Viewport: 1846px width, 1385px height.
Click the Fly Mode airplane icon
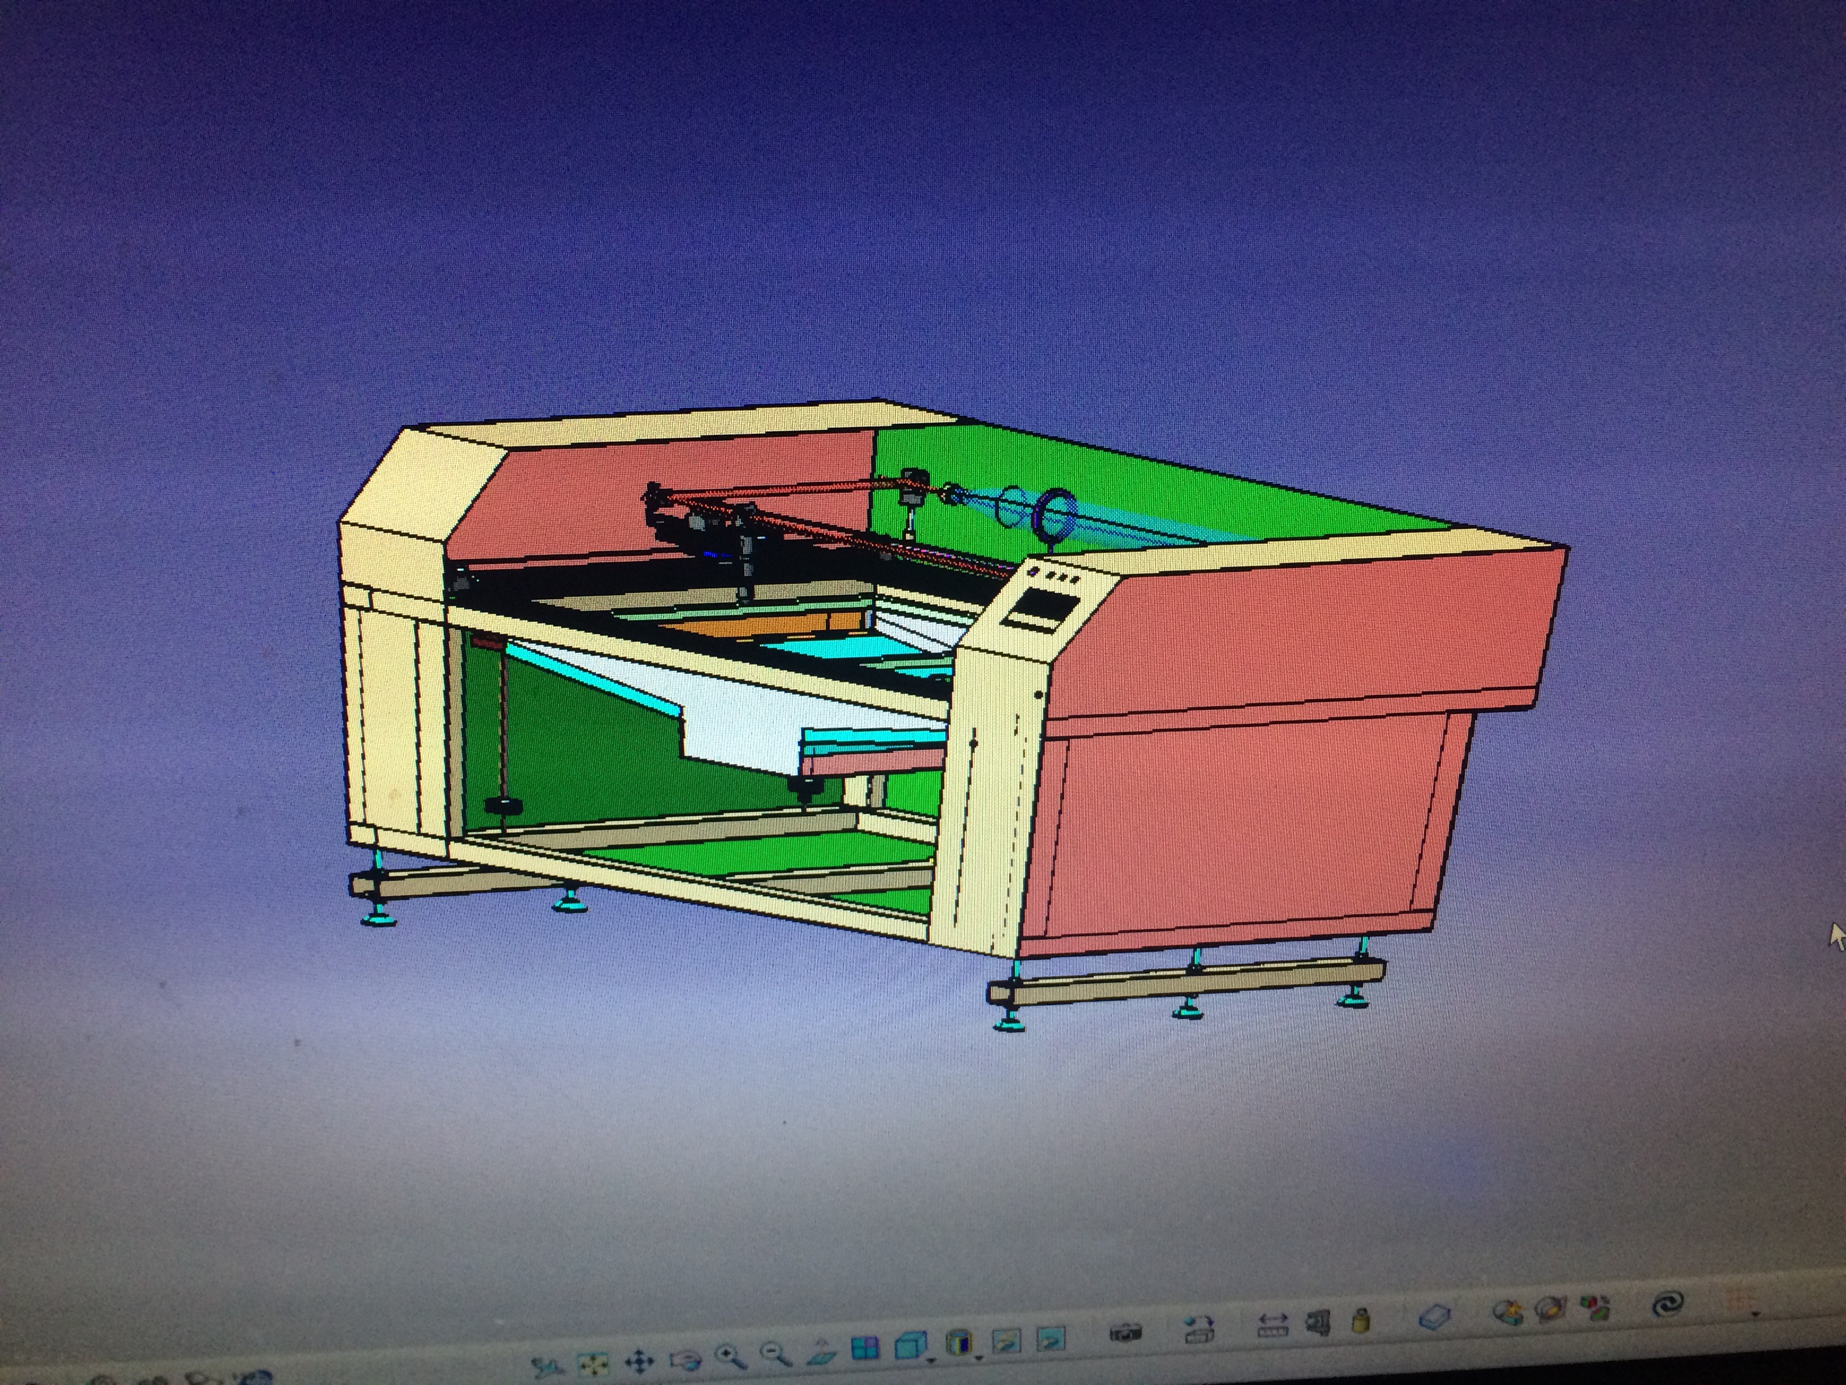pos(547,1367)
